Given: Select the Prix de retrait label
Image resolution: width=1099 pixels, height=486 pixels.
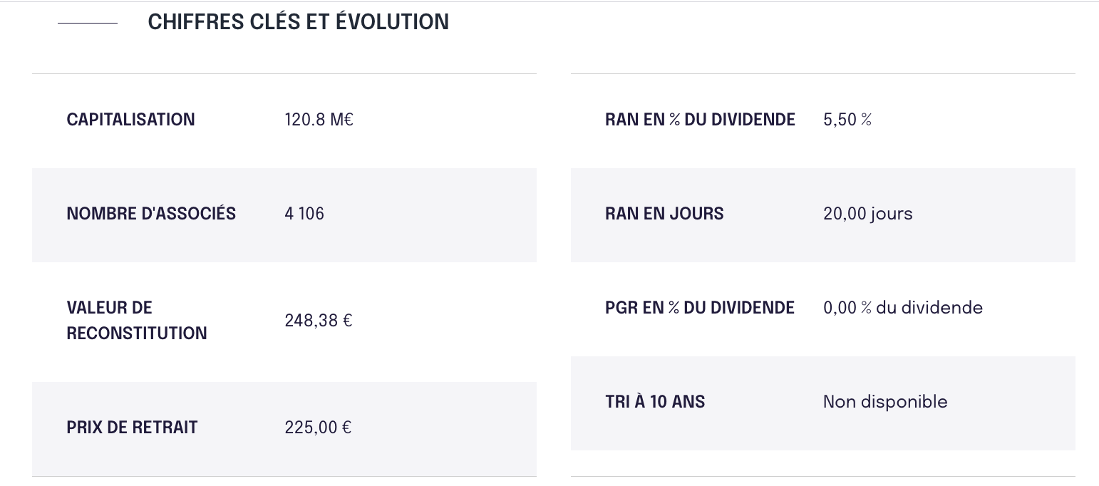Looking at the screenshot, I should 132,428.
